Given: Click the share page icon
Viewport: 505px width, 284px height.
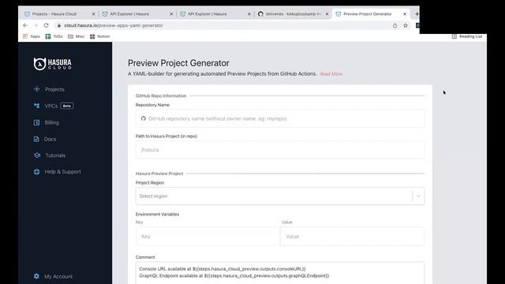Looking at the screenshot, I should pyautogui.click(x=395, y=25).
